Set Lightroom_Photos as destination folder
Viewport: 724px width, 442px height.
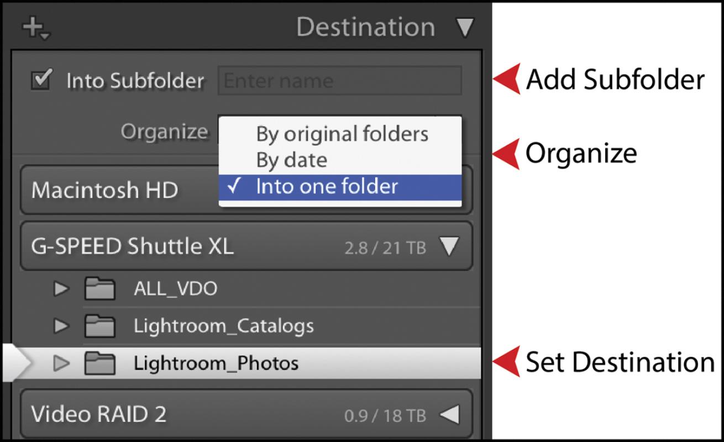216,363
